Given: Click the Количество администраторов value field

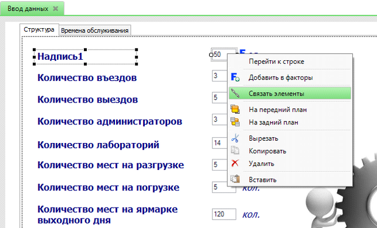Looking at the screenshot, I should click(x=219, y=120).
